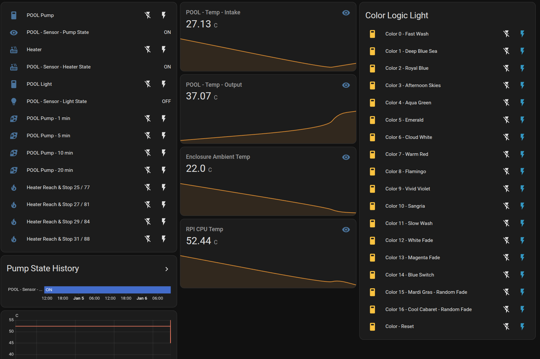540x359 pixels.
Task: Turn on Color - Reset
Action: [x=522, y=326]
